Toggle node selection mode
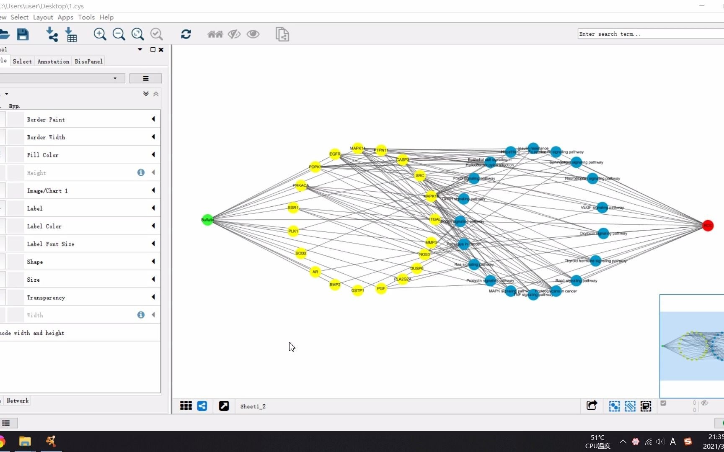The image size is (724, 452). [614, 406]
